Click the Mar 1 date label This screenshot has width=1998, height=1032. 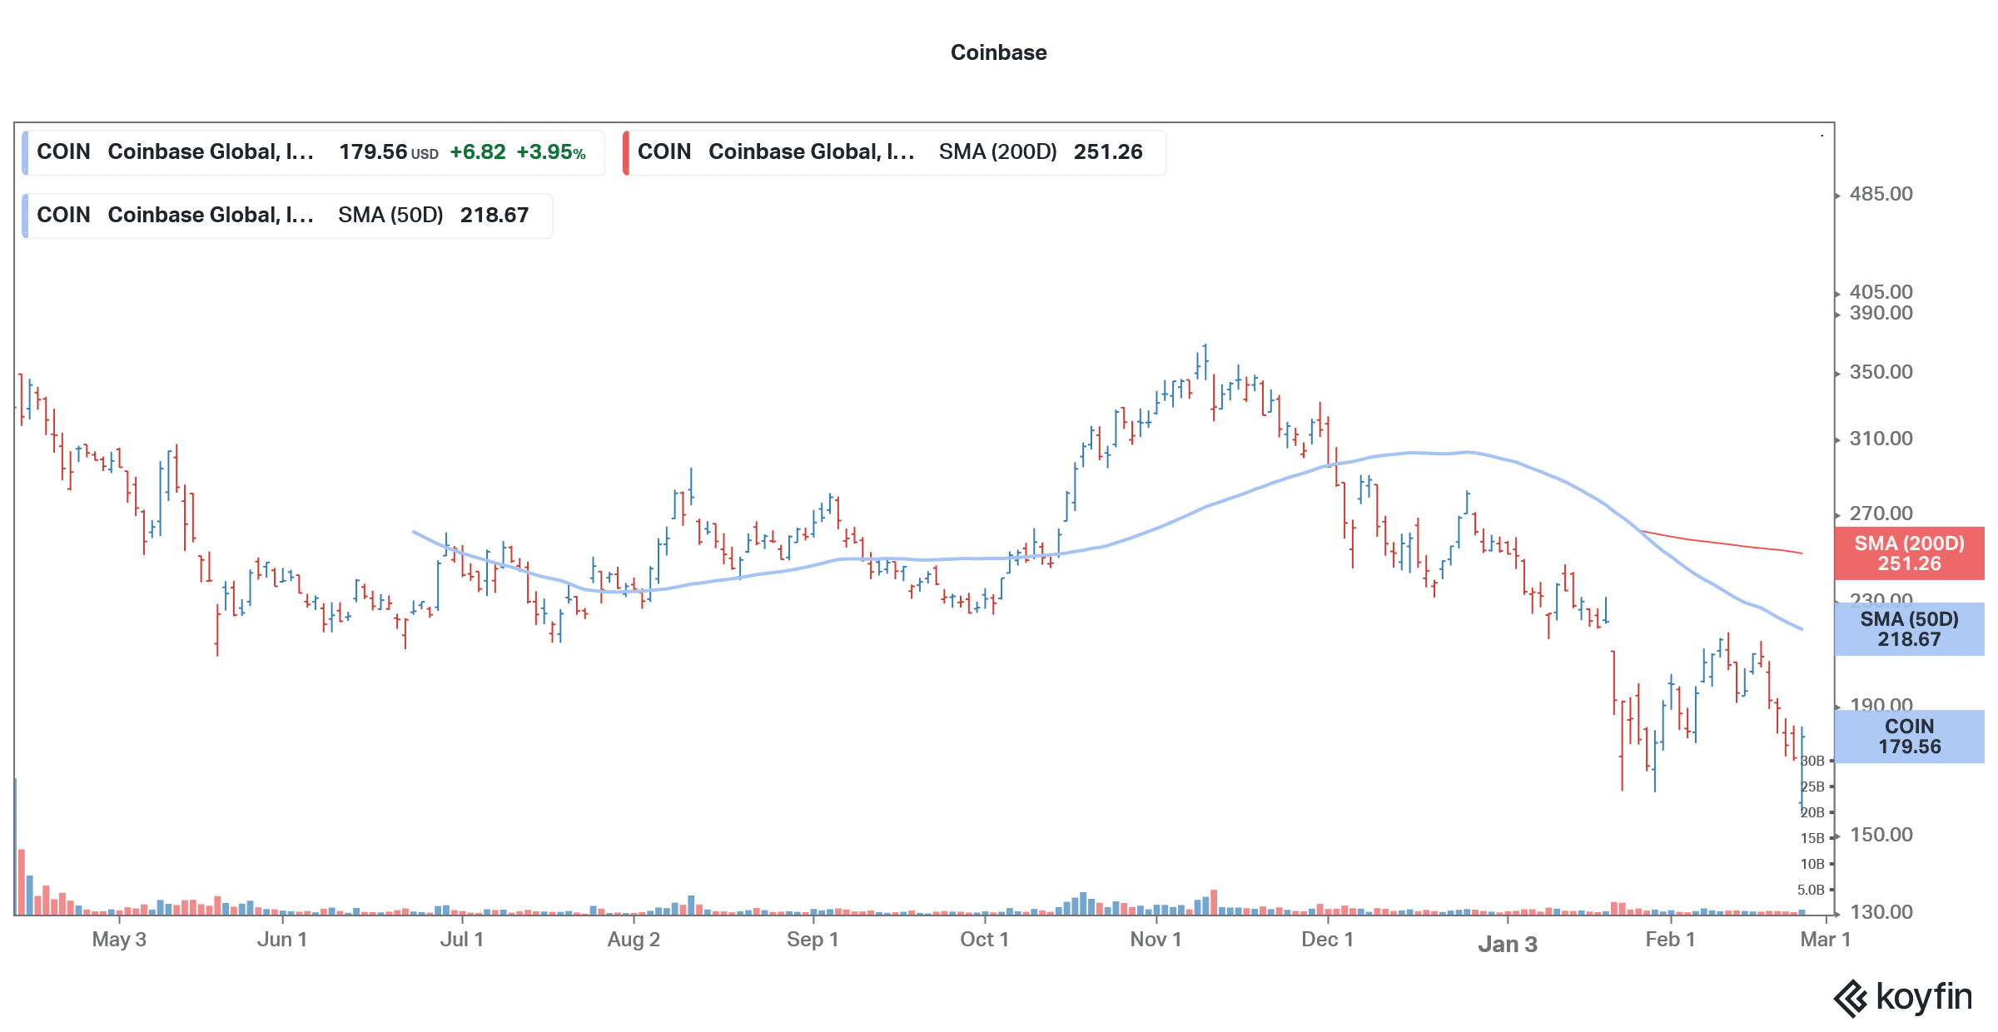[x=1825, y=940]
